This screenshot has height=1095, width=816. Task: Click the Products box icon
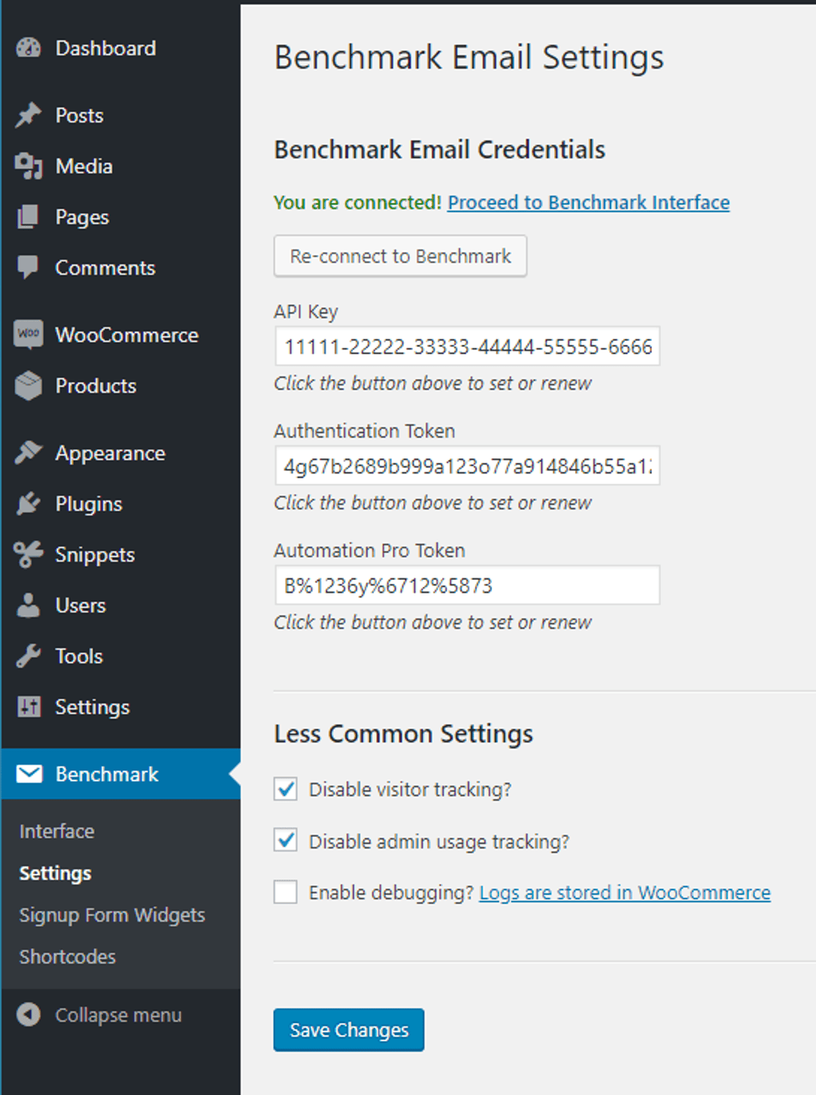pyautogui.click(x=29, y=386)
